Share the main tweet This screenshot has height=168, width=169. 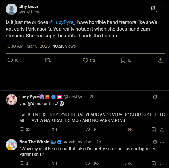(x=161, y=60)
